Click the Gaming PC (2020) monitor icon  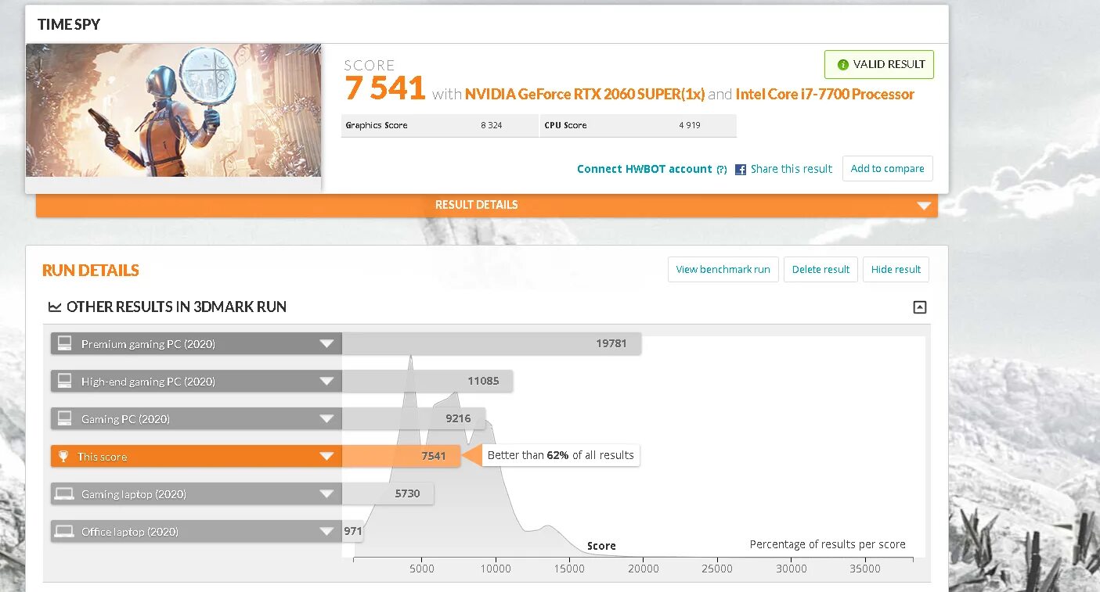pos(64,418)
